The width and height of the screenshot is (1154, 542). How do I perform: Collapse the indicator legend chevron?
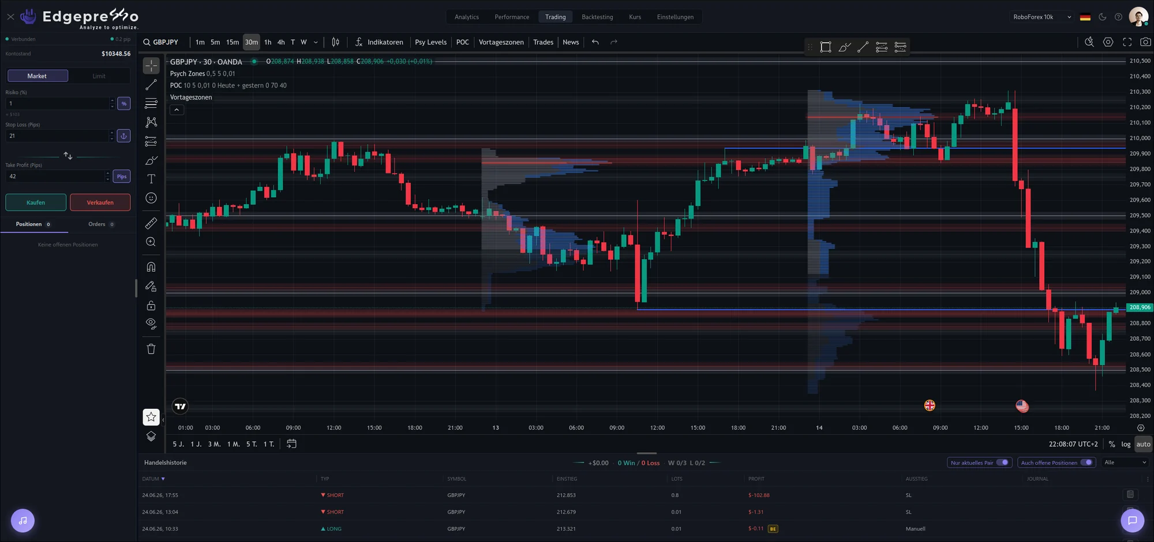[177, 110]
